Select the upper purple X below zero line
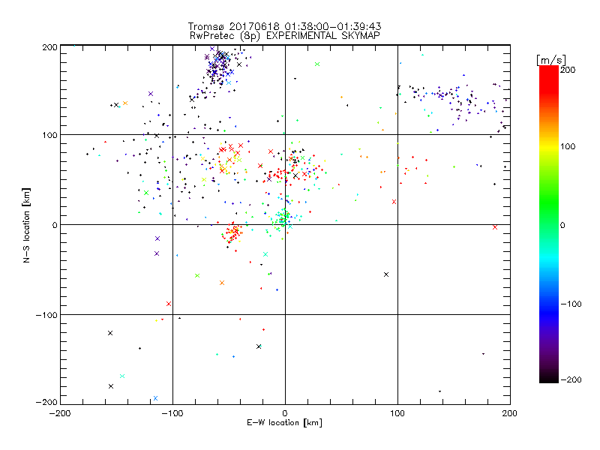The image size is (600, 450). [157, 238]
